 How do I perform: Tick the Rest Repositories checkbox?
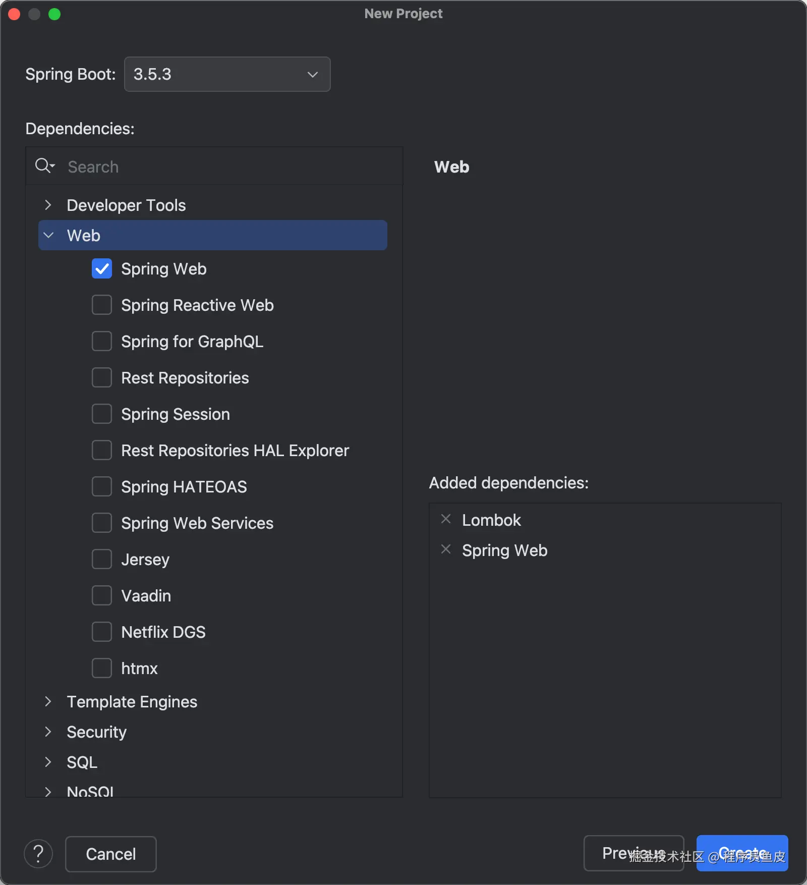(x=102, y=378)
